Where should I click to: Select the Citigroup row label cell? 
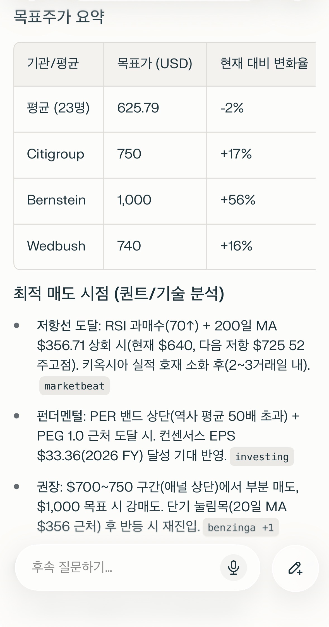click(56, 154)
